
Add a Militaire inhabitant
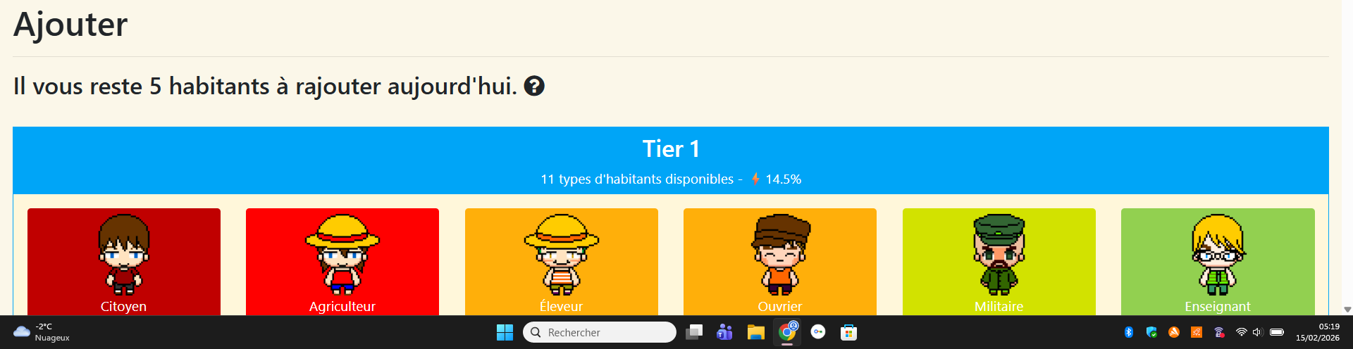click(x=999, y=262)
